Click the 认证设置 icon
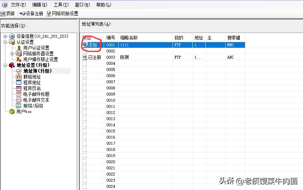 coord(12,42)
